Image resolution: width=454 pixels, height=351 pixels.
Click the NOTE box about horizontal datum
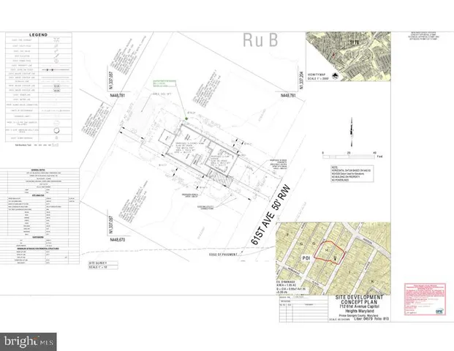[349, 171]
